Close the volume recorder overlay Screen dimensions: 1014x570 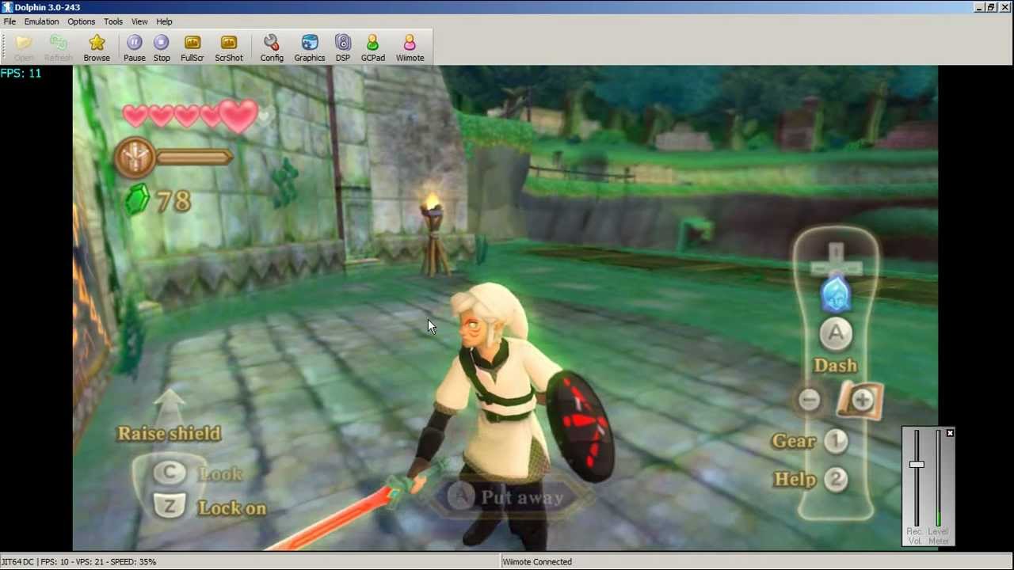[950, 433]
